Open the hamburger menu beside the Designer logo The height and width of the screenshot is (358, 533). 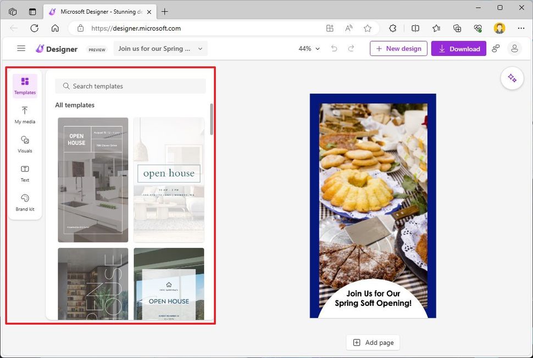[x=21, y=48]
